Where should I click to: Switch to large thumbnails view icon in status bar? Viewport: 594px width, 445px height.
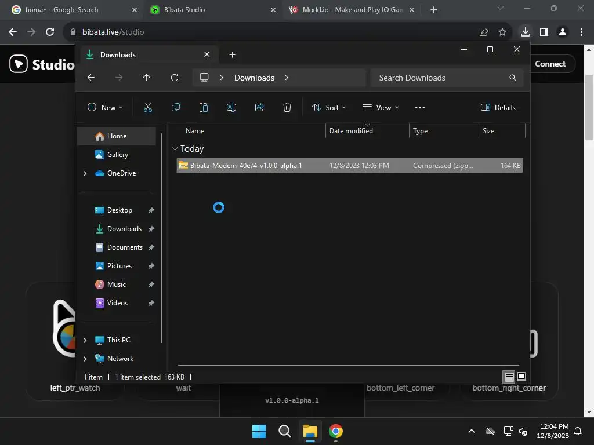(521, 377)
